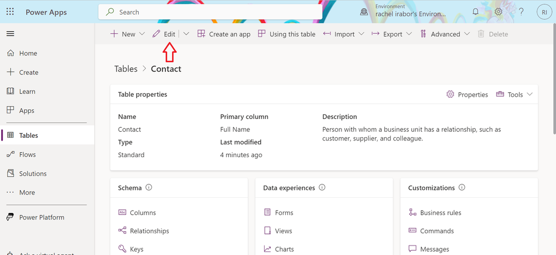Click the help question mark icon
The width and height of the screenshot is (556, 255).
tap(521, 12)
